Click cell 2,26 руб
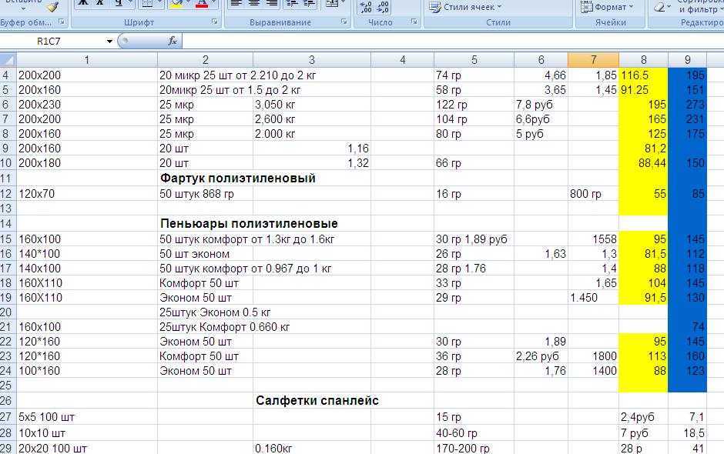The width and height of the screenshot is (724, 454). [x=541, y=356]
